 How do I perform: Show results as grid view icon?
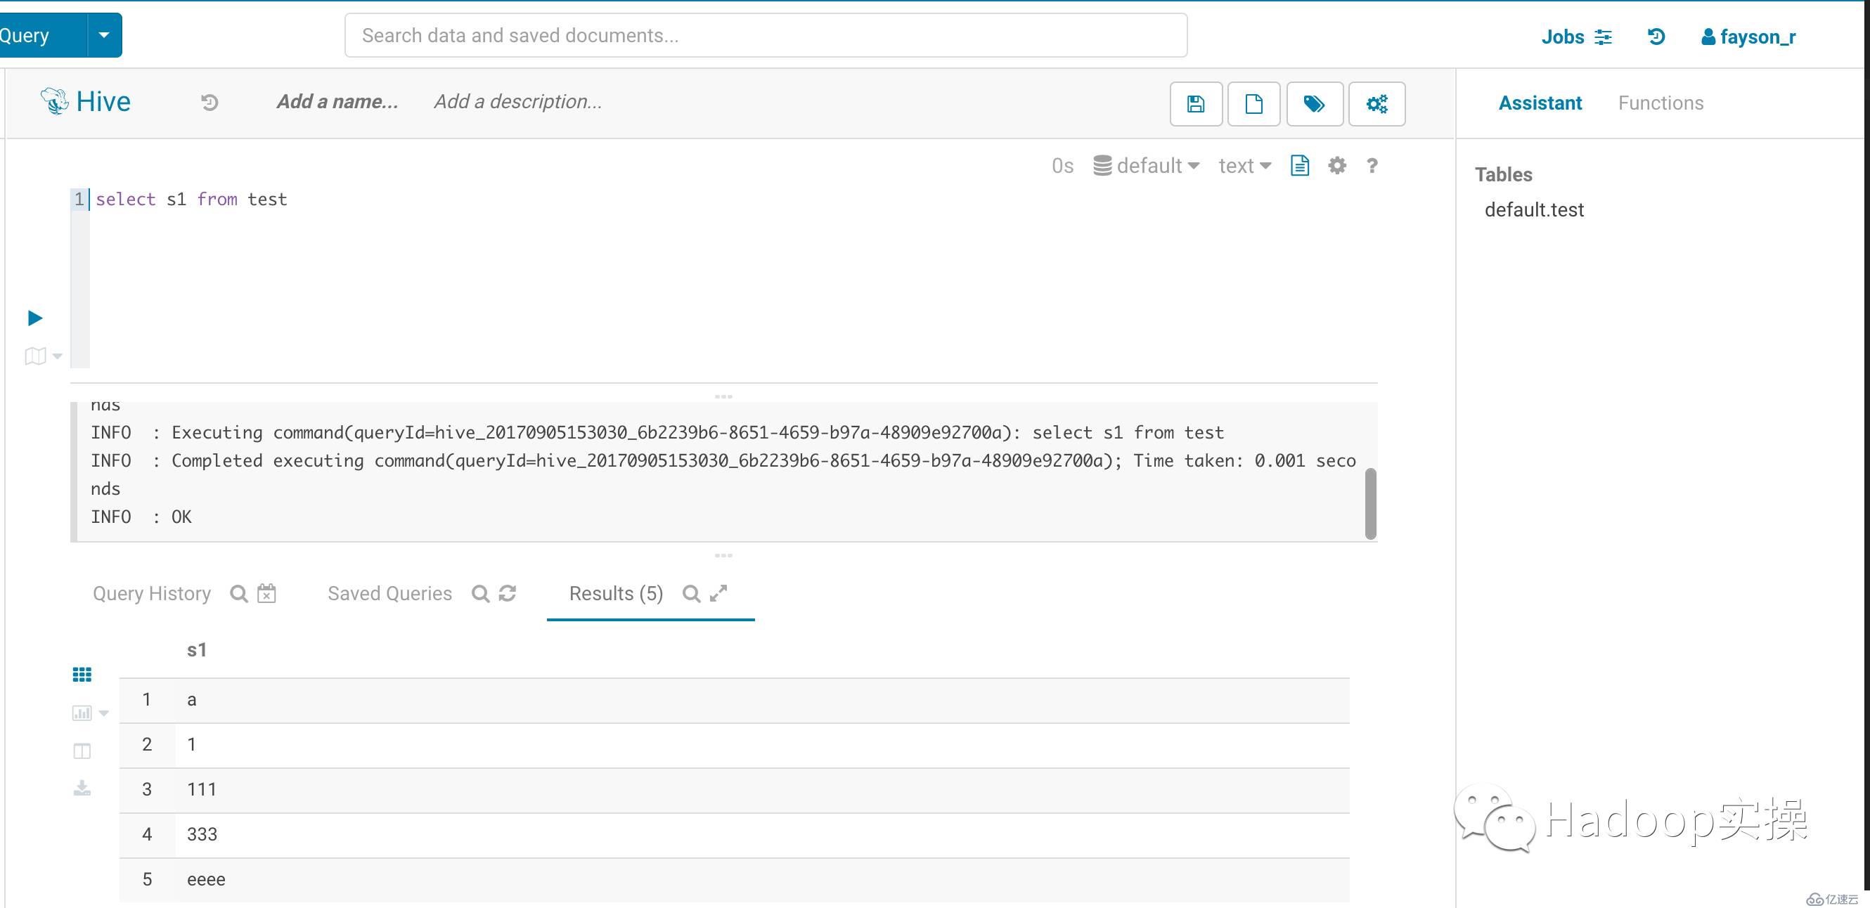pyautogui.click(x=82, y=675)
